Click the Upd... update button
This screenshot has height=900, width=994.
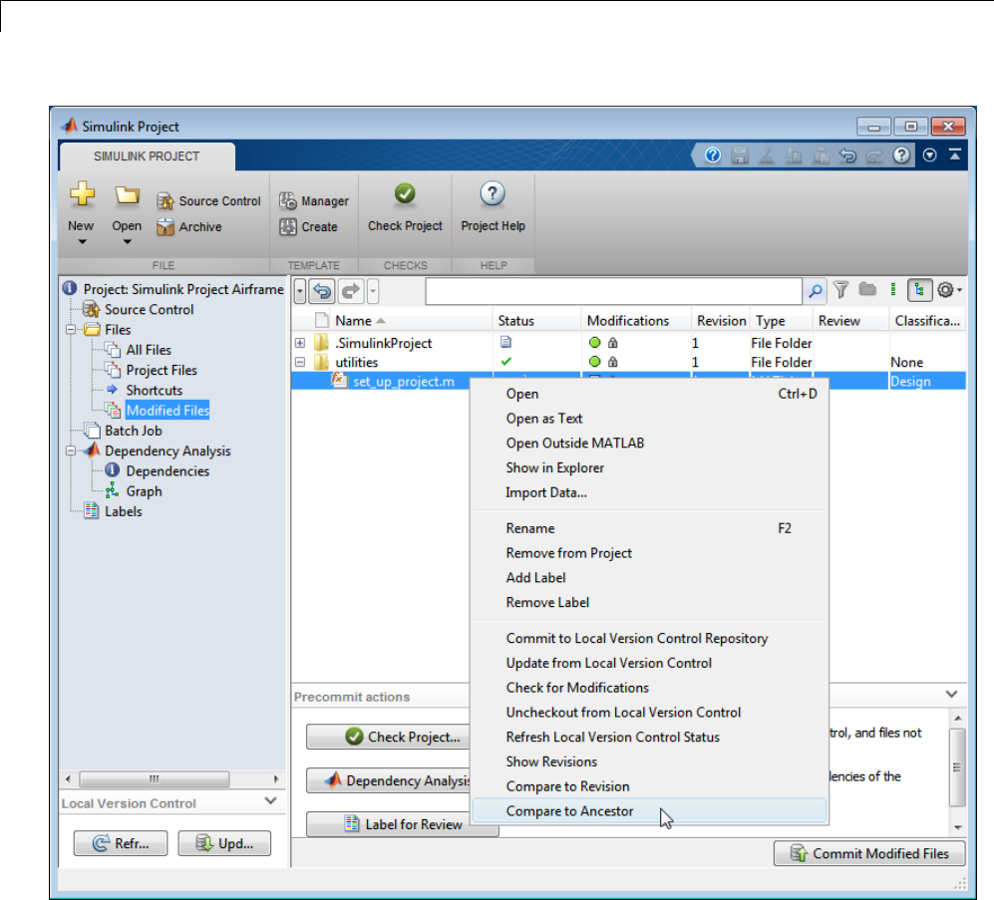(224, 843)
